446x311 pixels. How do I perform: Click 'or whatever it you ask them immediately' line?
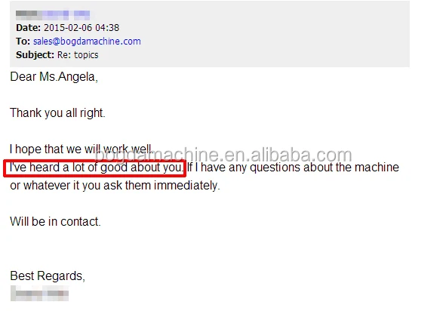pos(115,186)
